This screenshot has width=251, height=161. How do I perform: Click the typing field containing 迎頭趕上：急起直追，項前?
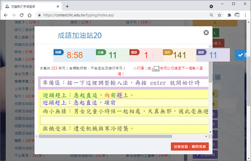point(124,103)
